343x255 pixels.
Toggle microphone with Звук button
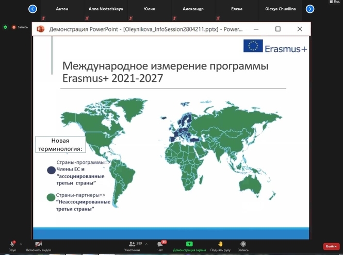(12, 246)
